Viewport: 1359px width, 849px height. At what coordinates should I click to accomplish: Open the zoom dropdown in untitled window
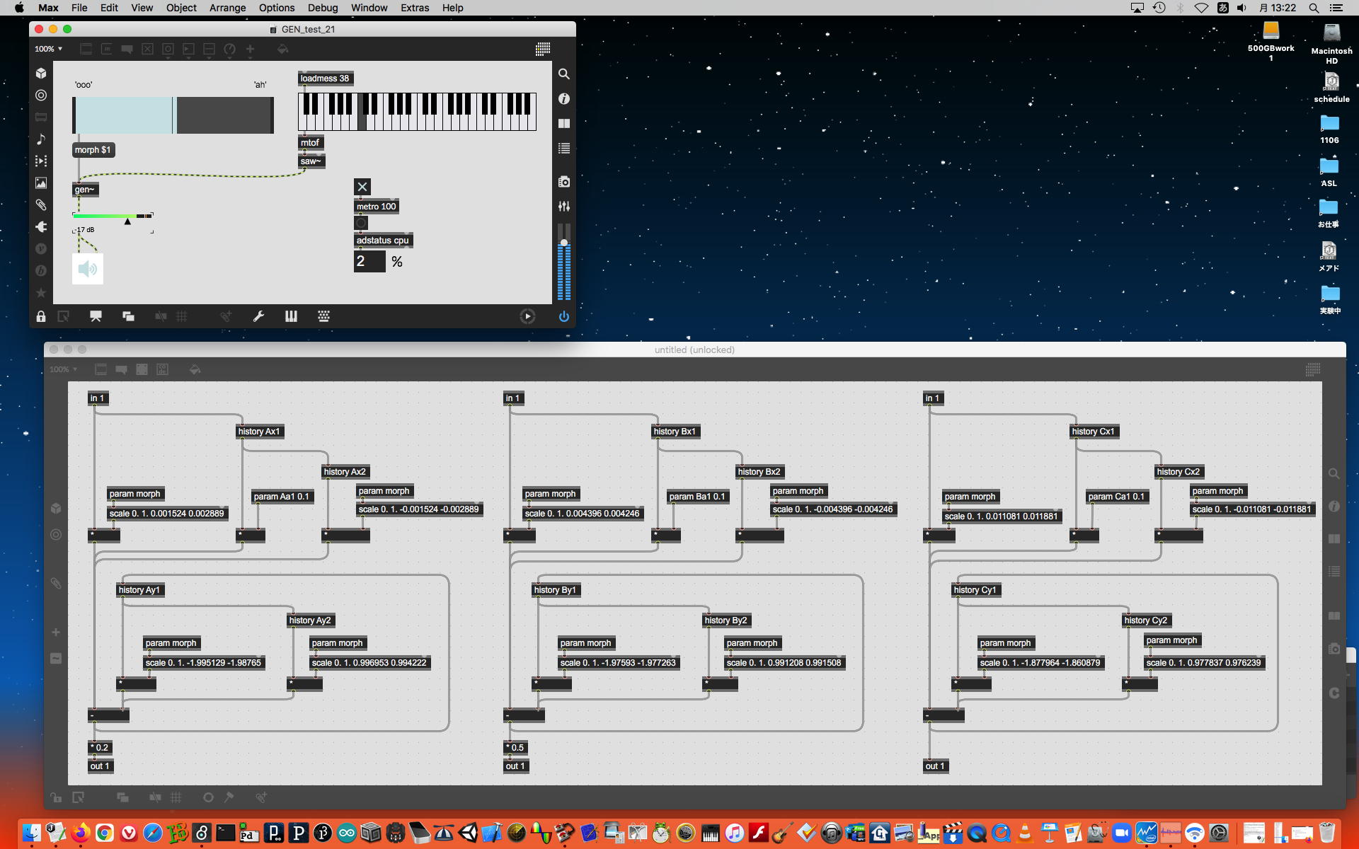point(63,369)
